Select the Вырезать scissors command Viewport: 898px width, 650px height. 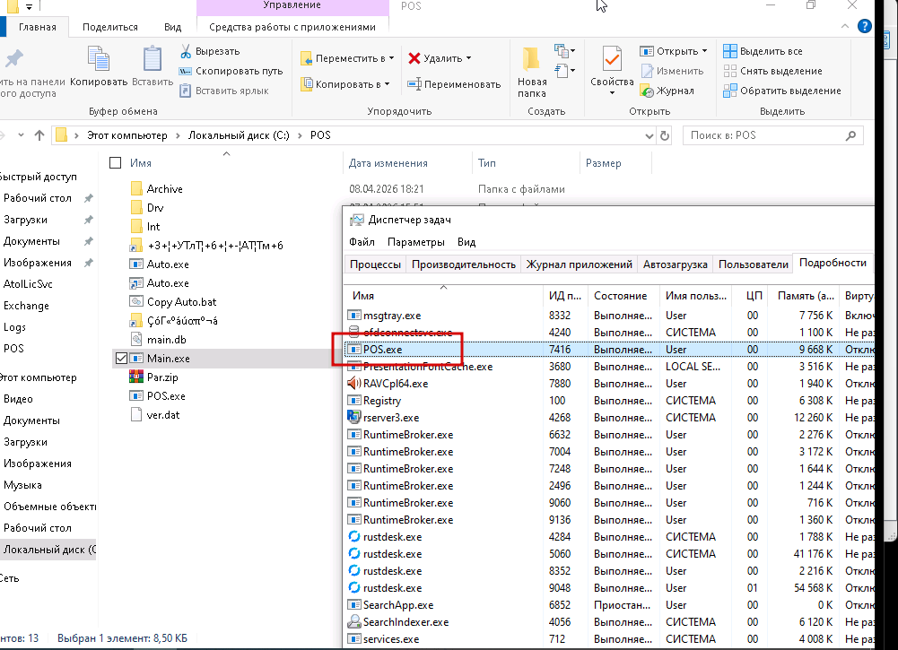click(210, 51)
